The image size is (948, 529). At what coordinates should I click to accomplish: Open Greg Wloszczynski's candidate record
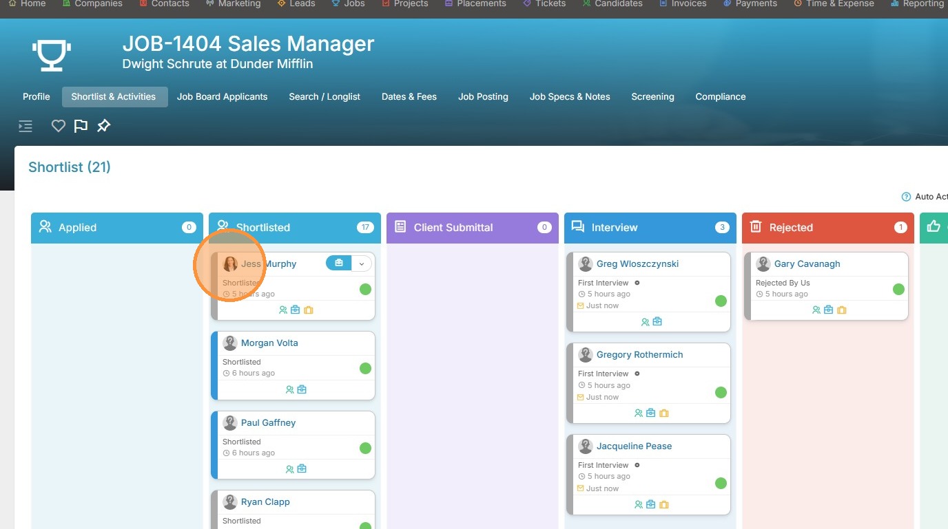(x=637, y=263)
